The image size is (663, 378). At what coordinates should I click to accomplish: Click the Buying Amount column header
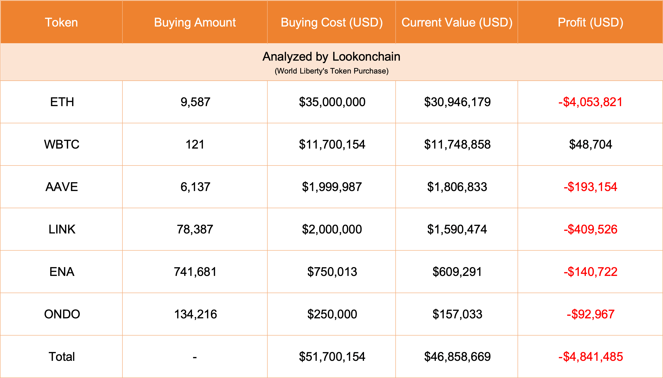pyautogui.click(x=195, y=22)
